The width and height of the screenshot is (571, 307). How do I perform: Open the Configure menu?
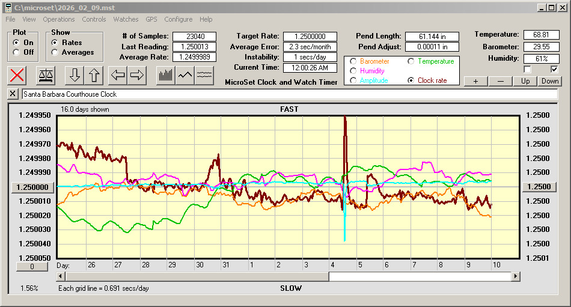point(179,19)
